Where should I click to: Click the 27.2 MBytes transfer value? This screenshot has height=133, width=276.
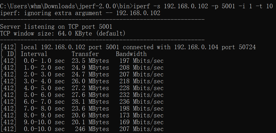point(90,88)
